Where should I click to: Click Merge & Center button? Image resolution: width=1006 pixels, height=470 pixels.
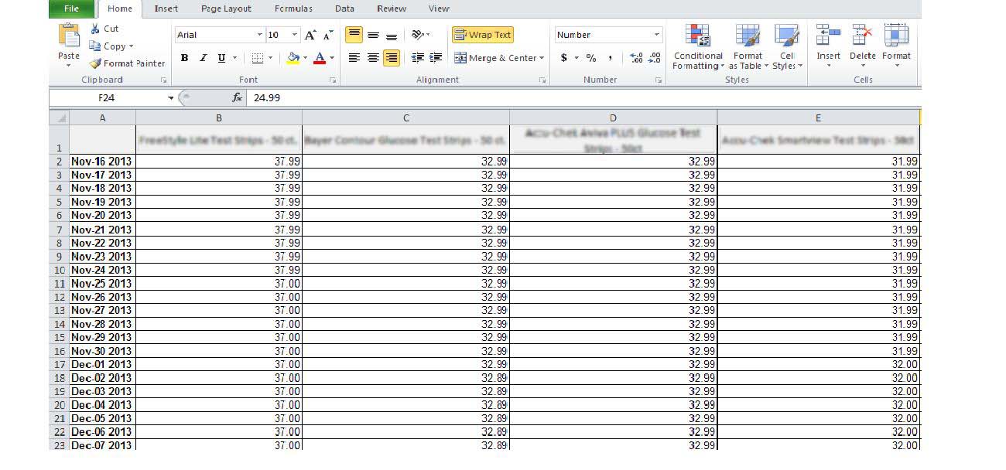coord(494,58)
